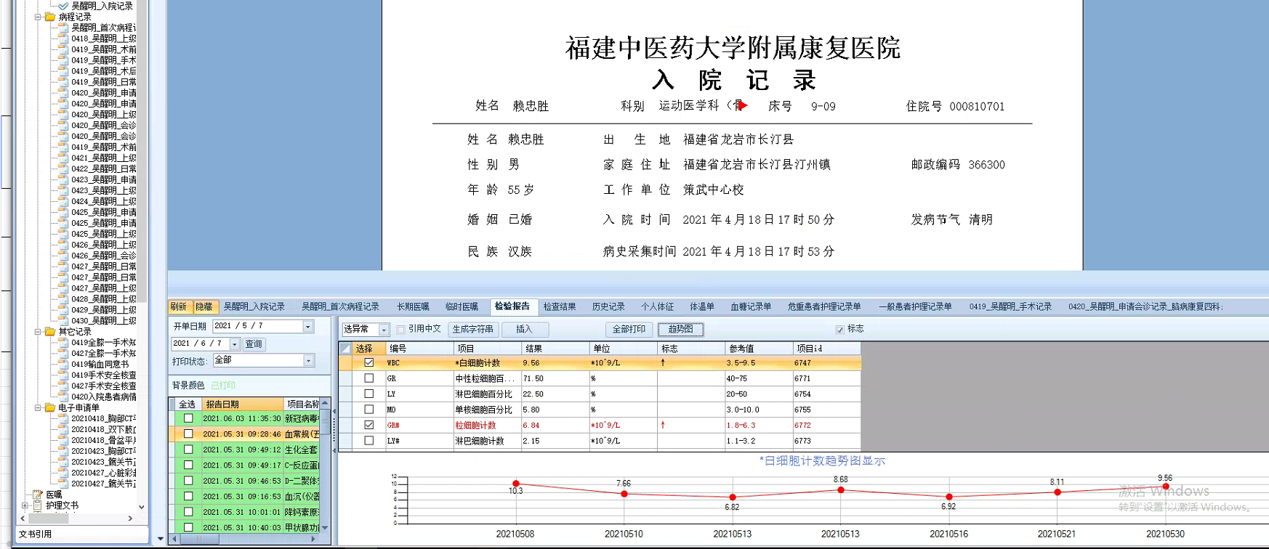The height and width of the screenshot is (549, 1269).
Task: Click the document icon of 0419输血同意书
Action: coord(63,364)
